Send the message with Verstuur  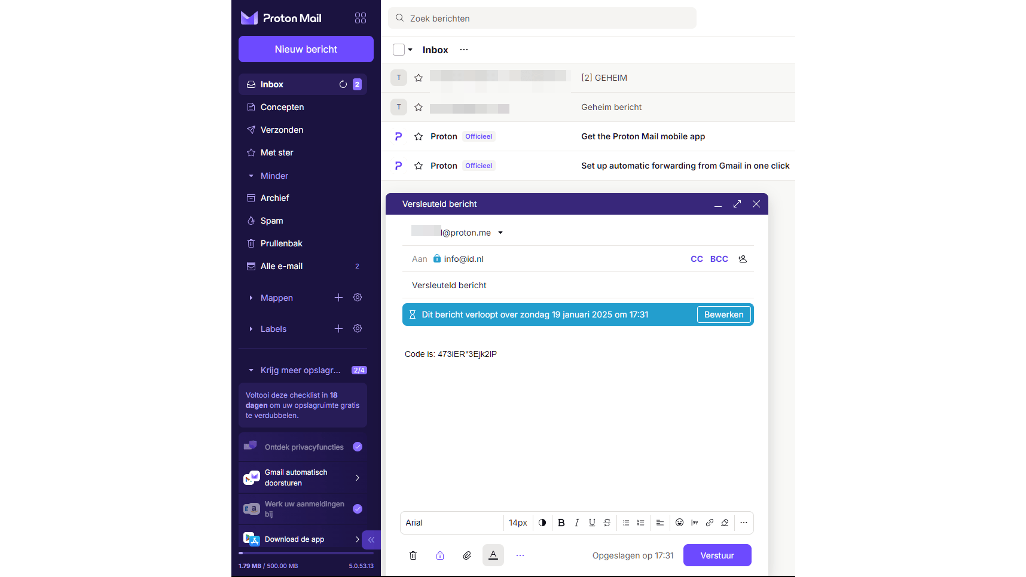pyautogui.click(x=717, y=555)
